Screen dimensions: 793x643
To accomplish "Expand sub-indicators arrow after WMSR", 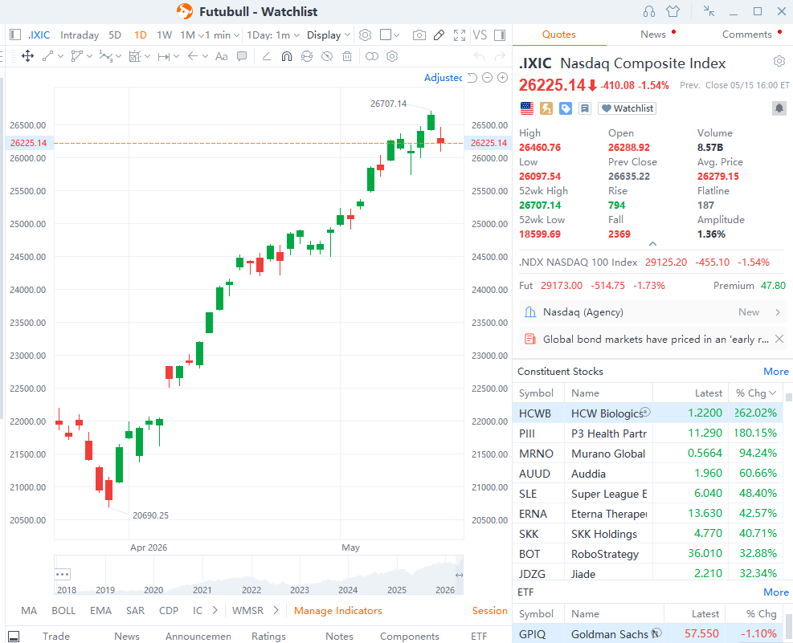I will pyautogui.click(x=276, y=610).
